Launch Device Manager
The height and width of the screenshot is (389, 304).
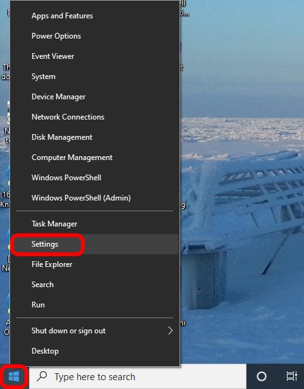(95, 97)
